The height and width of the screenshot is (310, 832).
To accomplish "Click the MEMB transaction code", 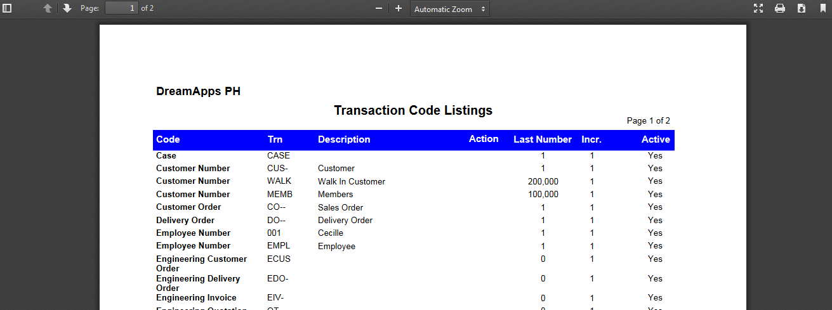I will (x=280, y=194).
